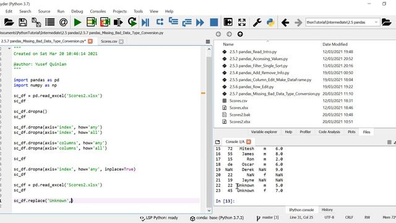Click the conda: base environment status
Image resolution: width=396 pixels, height=223 pixels.
pyautogui.click(x=217, y=218)
